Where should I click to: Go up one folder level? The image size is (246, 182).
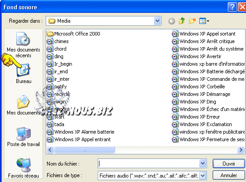(x=182, y=21)
